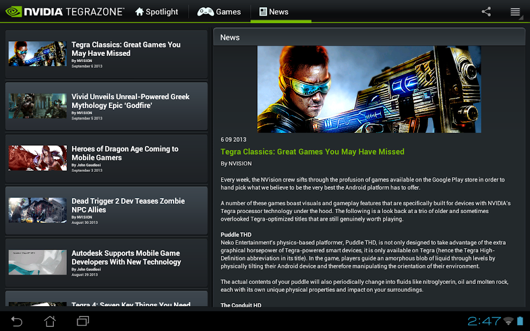Screen dimensions: 530x331
Task: Switch to the Games tab
Action: coord(219,12)
